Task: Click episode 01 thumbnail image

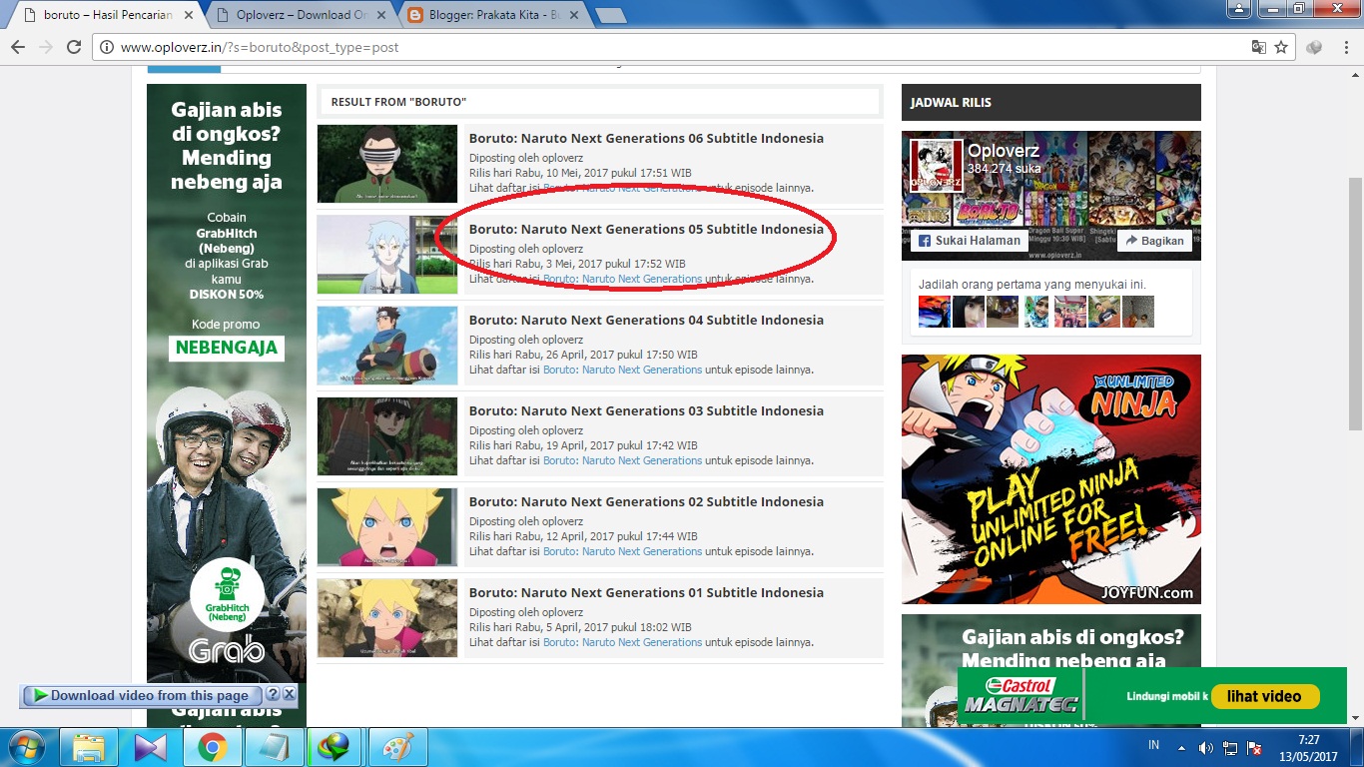Action: [387, 618]
